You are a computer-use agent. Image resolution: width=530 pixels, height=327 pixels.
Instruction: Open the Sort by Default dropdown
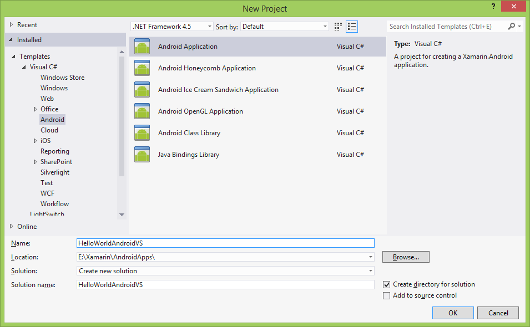click(285, 26)
